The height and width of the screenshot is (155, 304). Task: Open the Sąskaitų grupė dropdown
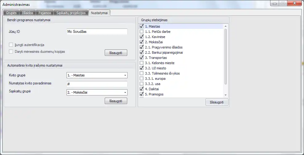click(97, 93)
